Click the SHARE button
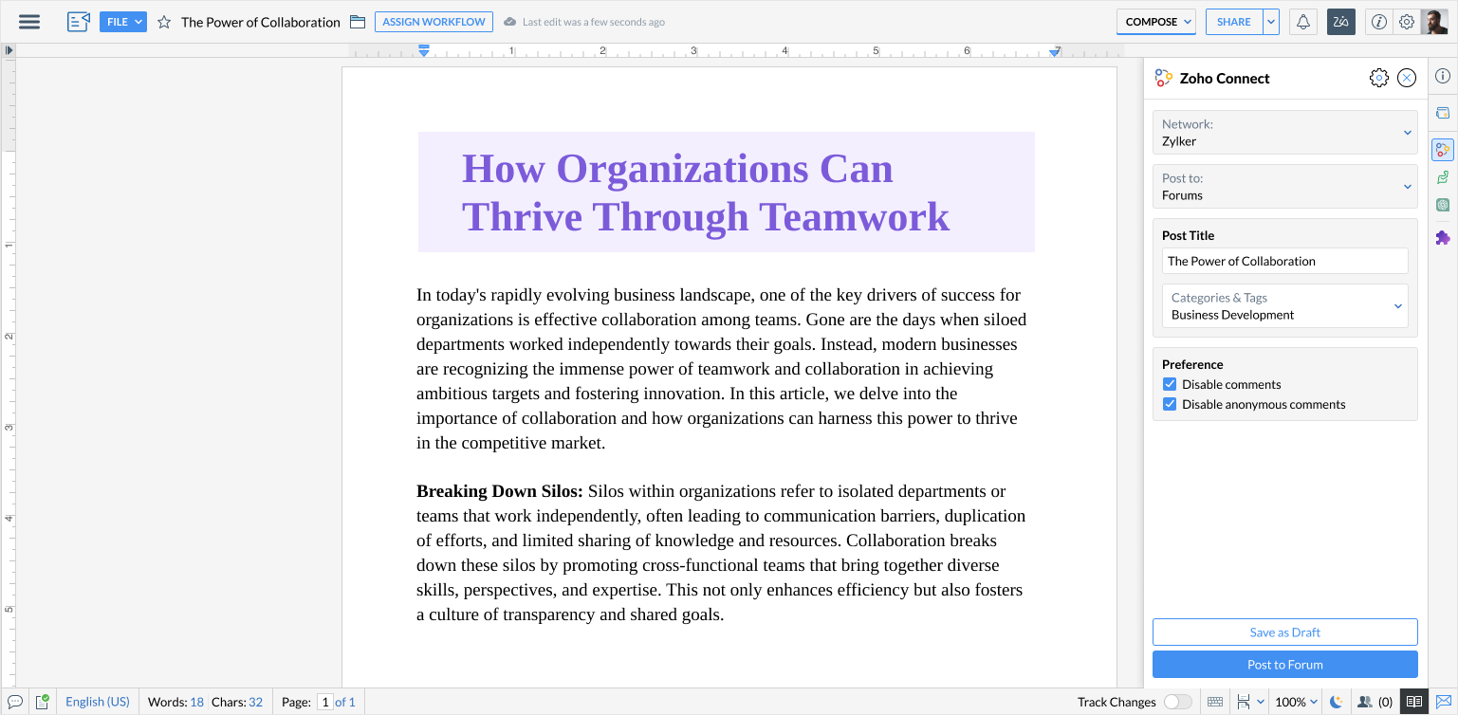This screenshot has width=1458, height=715. click(x=1234, y=22)
